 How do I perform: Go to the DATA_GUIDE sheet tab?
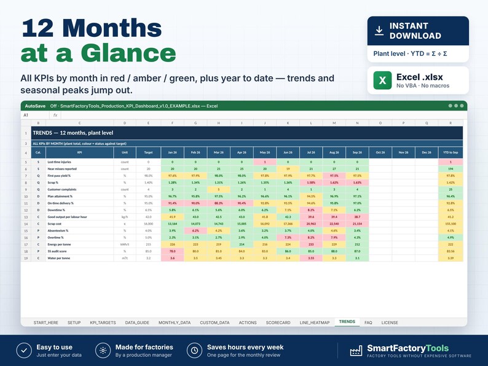137,322
